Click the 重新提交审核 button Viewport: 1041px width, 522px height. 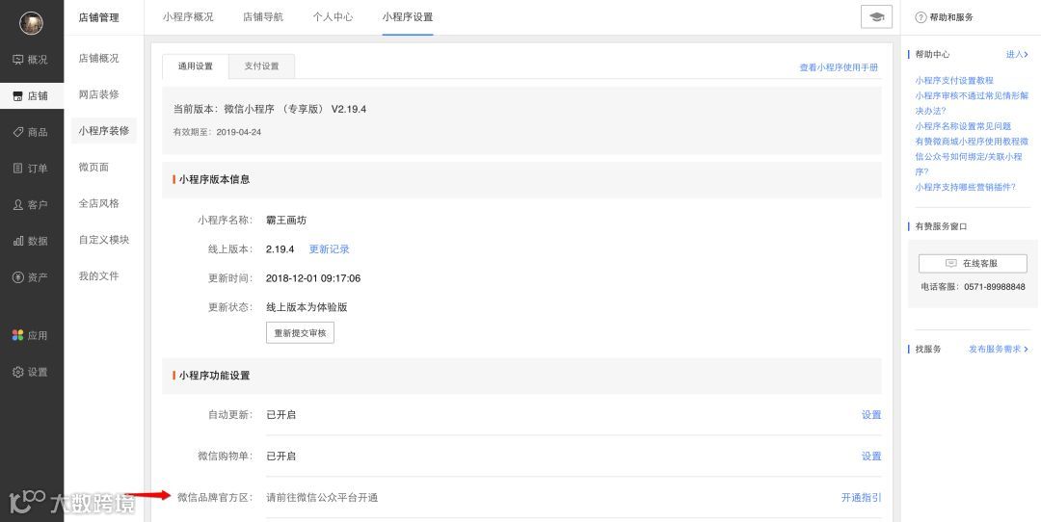point(300,333)
